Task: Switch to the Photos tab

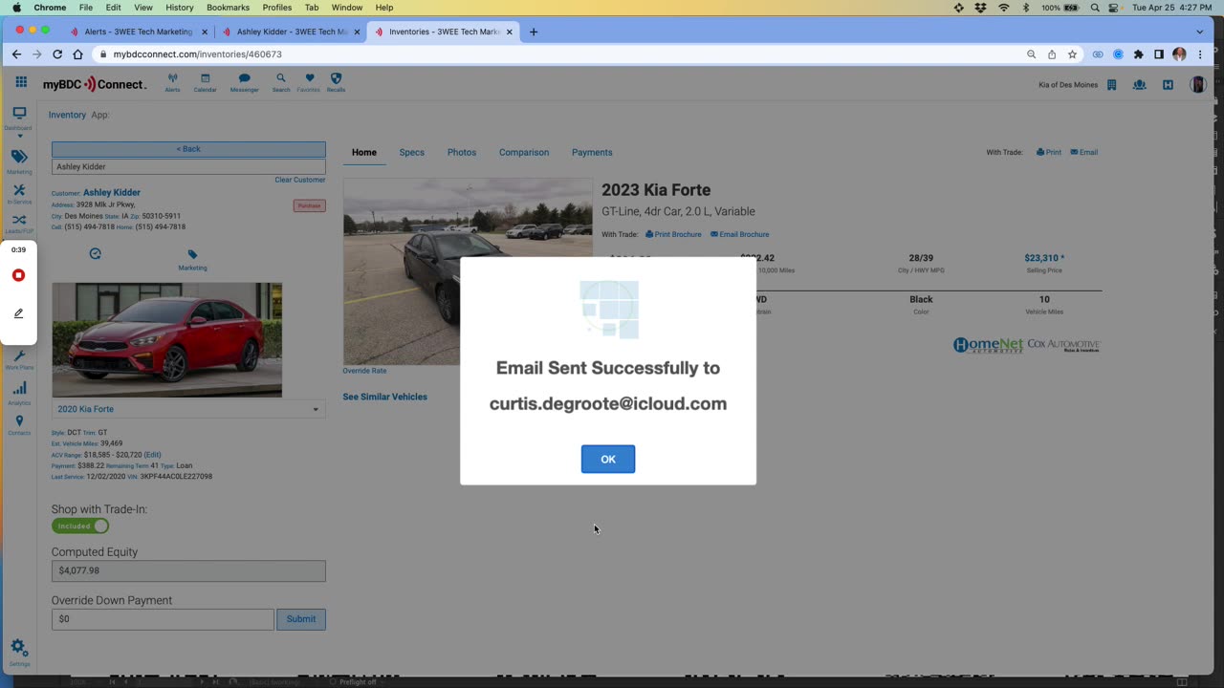Action: point(462,152)
